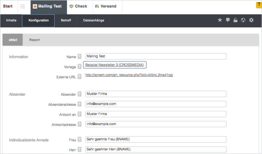Follow the scnem.com external URL link
This screenshot has height=154, width=262.
[129, 75]
